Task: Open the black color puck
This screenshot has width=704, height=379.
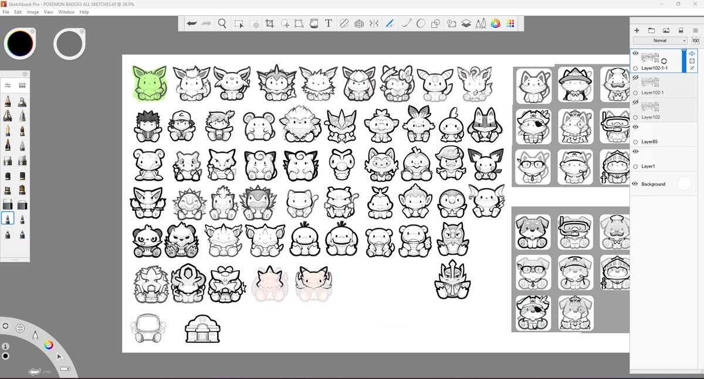Action: [x=19, y=43]
